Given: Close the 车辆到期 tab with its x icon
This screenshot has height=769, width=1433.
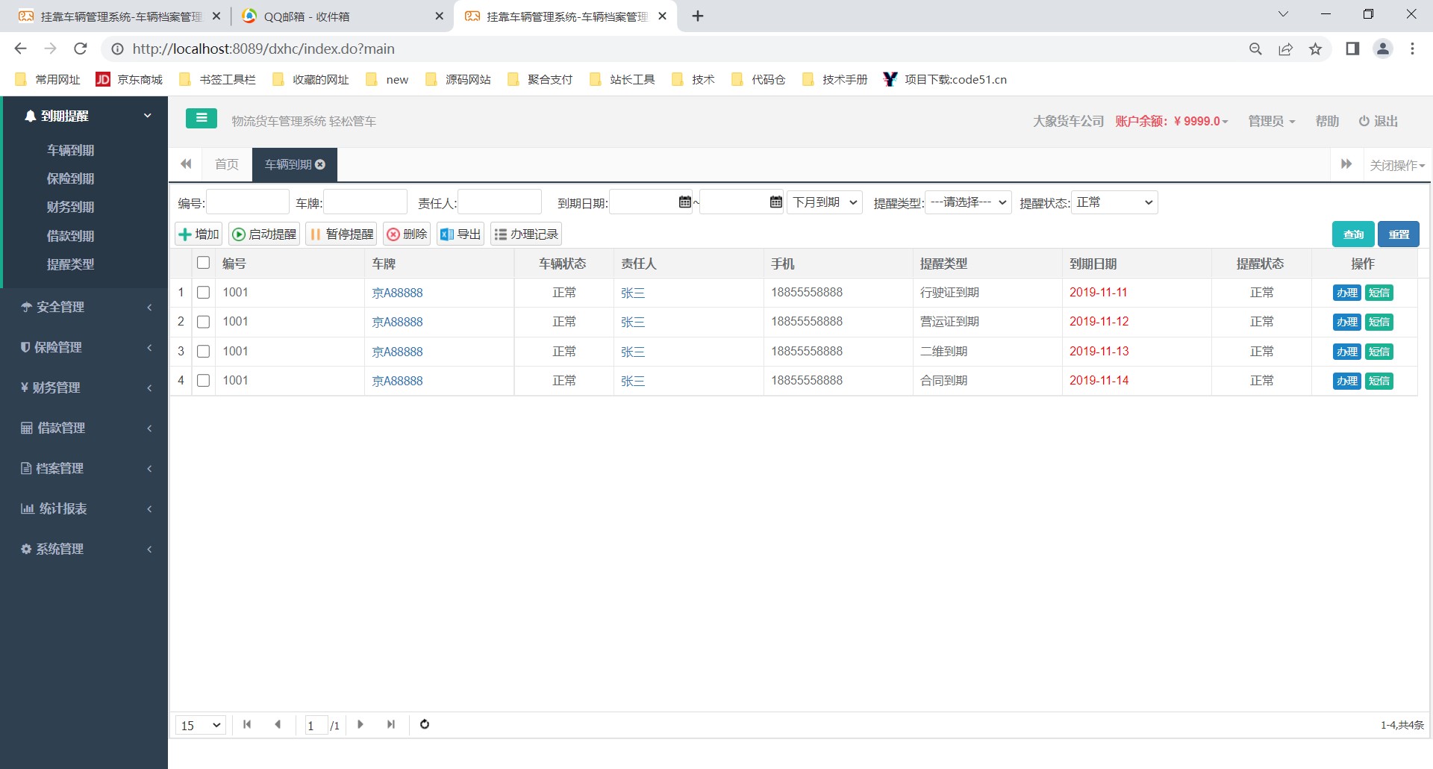Looking at the screenshot, I should (x=320, y=164).
